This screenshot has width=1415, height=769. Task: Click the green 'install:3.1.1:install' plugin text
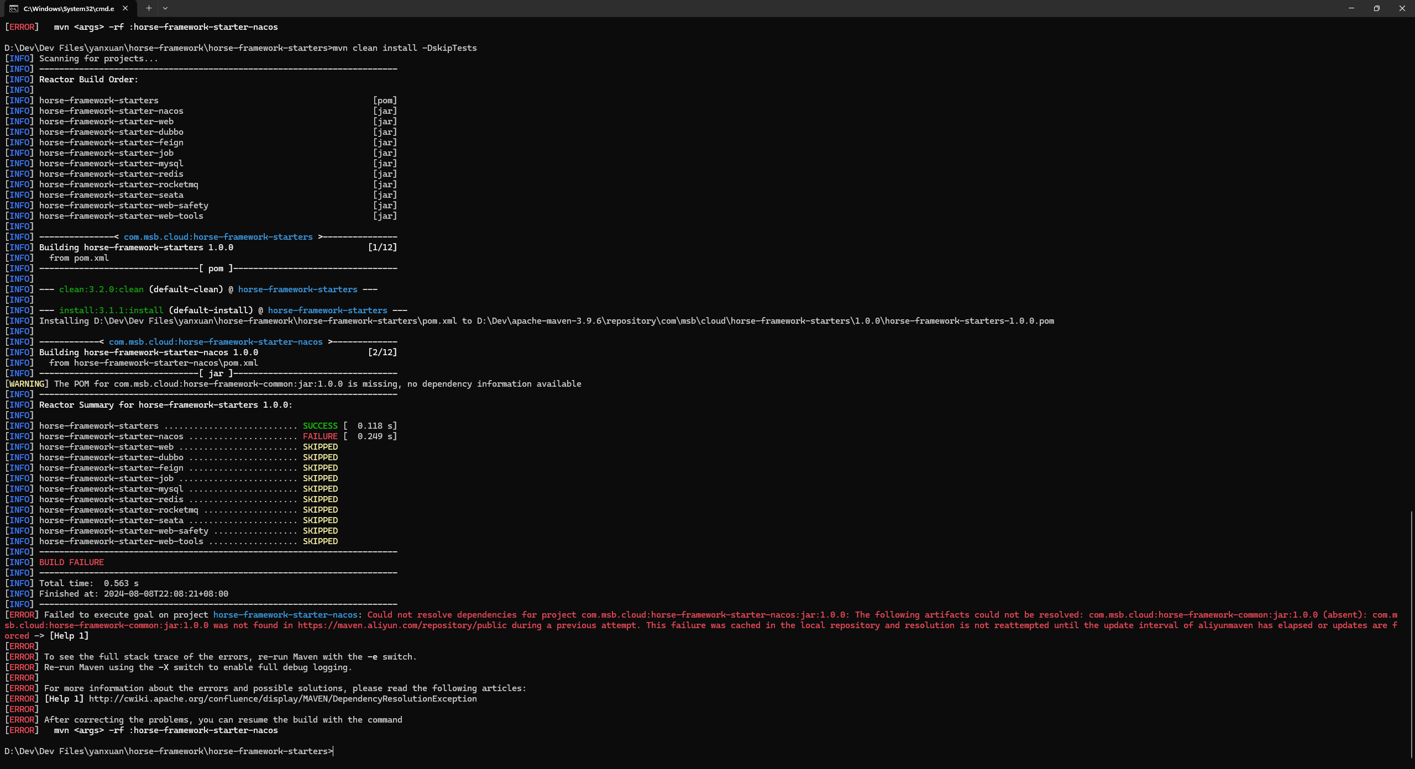(x=111, y=310)
